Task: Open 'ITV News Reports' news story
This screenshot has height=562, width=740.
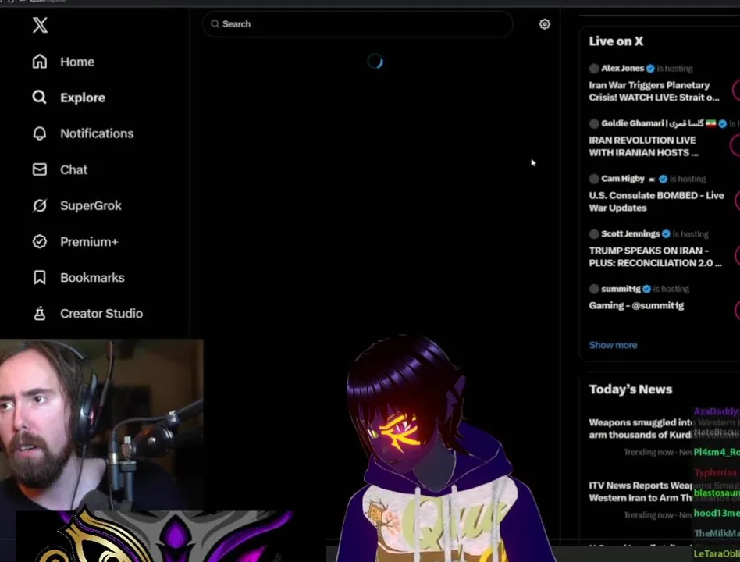Action: (x=640, y=492)
